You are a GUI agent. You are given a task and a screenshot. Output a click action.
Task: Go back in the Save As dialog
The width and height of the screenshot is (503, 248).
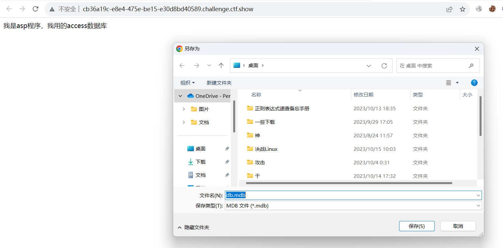[182, 66]
